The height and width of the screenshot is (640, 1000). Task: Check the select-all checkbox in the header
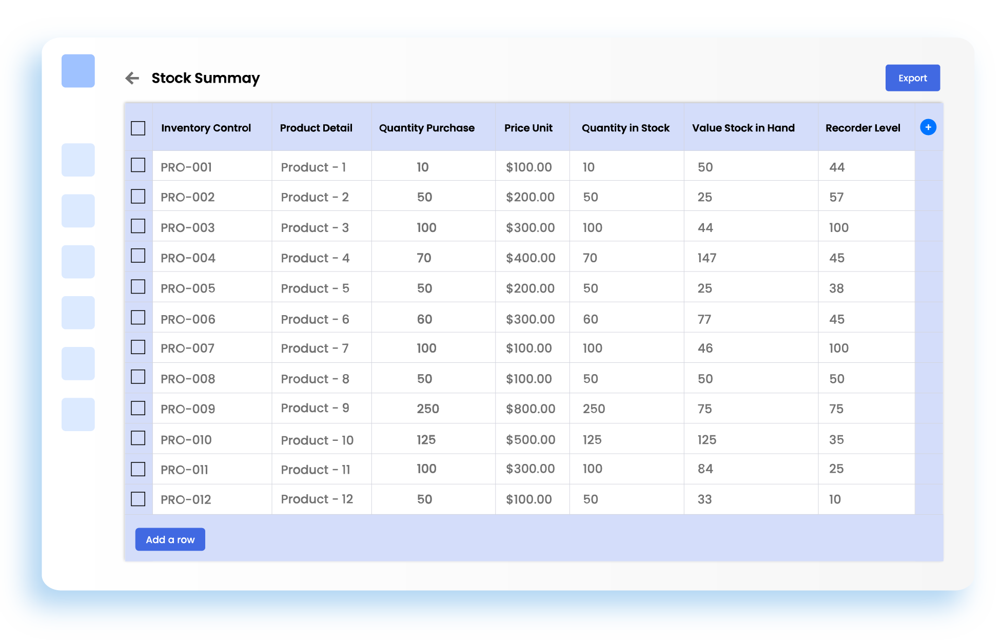(138, 127)
